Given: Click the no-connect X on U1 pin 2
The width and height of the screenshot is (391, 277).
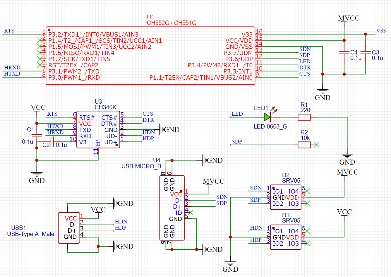Looking at the screenshot, I should [40, 40].
